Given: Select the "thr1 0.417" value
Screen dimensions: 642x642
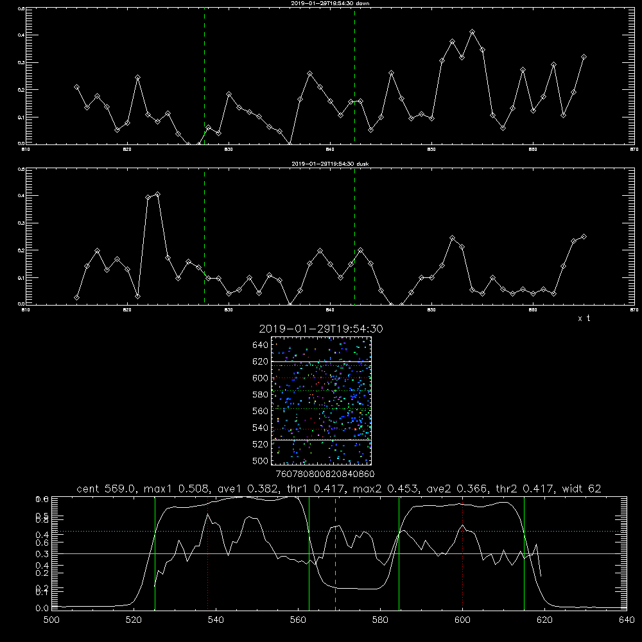Looking at the screenshot, I should (x=315, y=489).
